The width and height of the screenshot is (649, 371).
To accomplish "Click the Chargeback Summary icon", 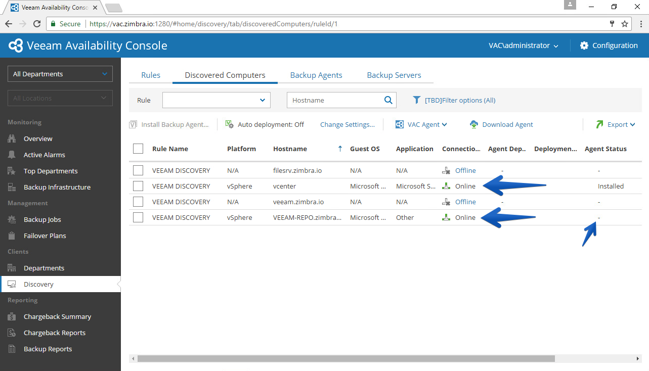I will pos(12,316).
